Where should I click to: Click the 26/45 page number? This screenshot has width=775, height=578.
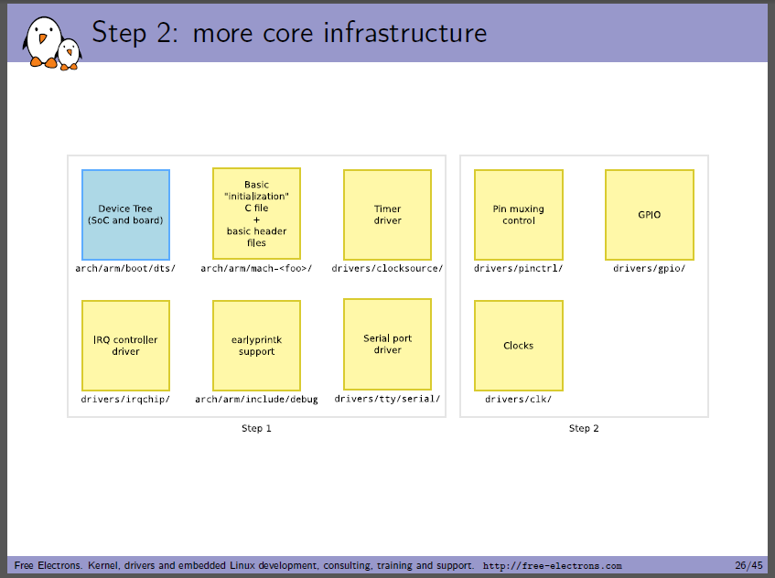pos(748,565)
